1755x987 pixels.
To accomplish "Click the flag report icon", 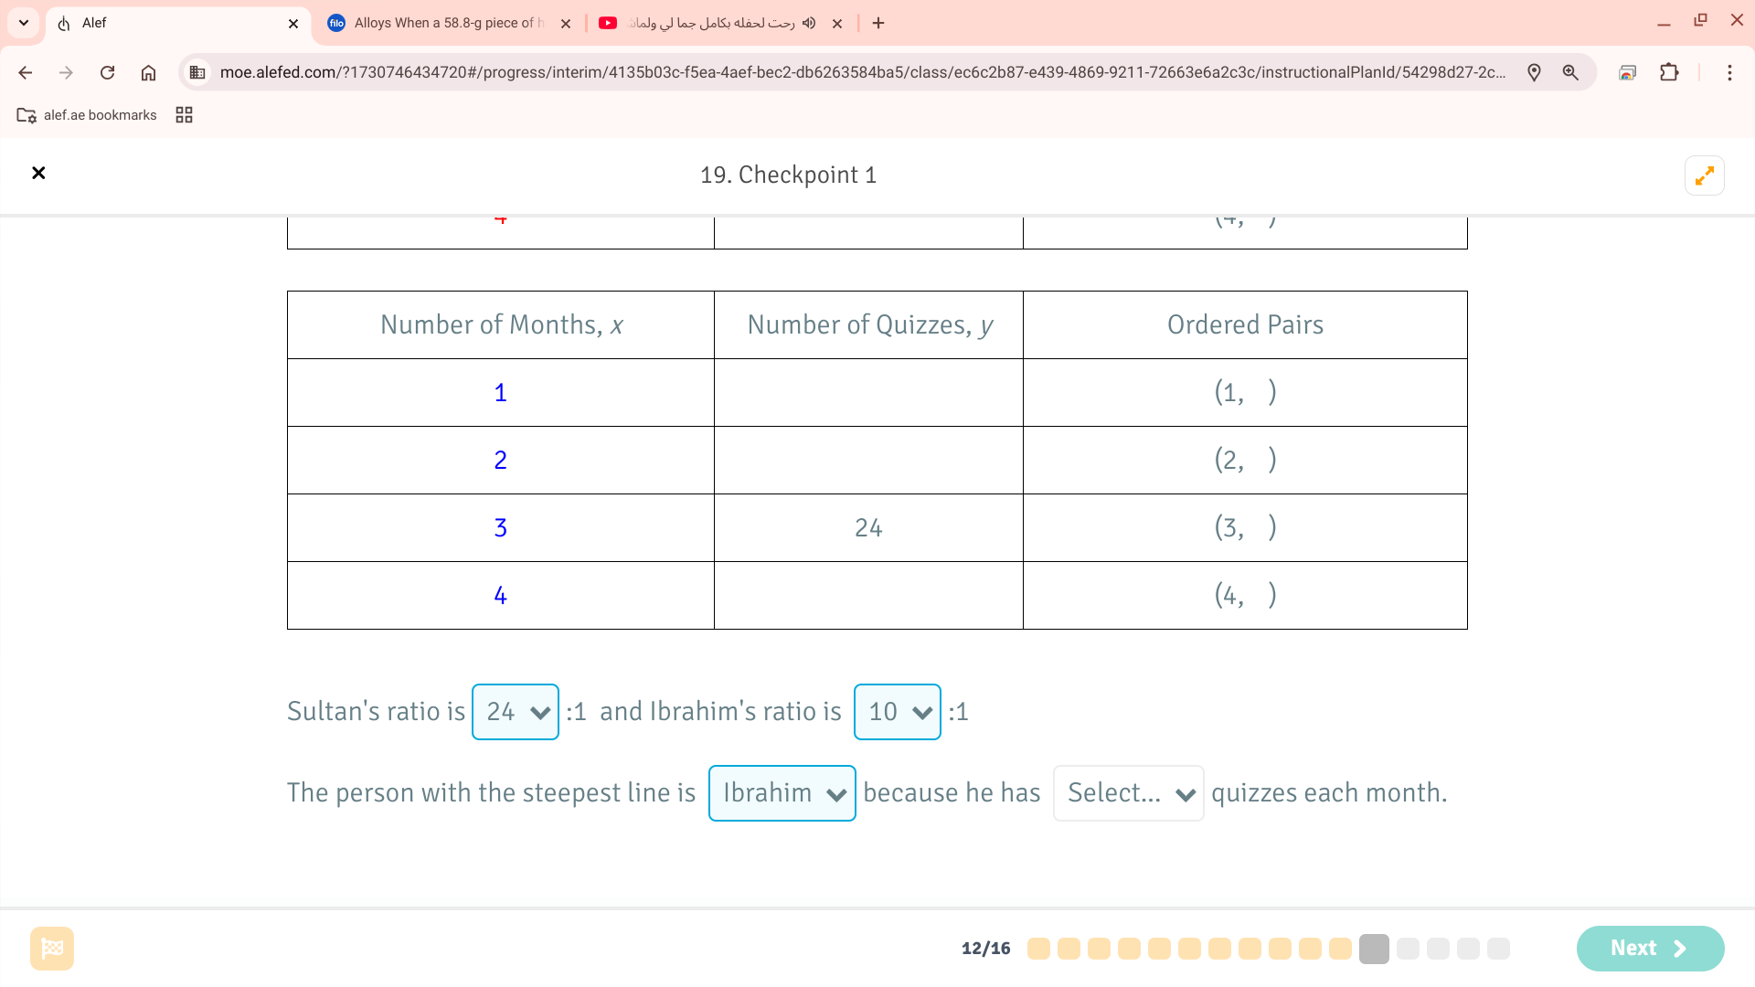I will pyautogui.click(x=52, y=948).
